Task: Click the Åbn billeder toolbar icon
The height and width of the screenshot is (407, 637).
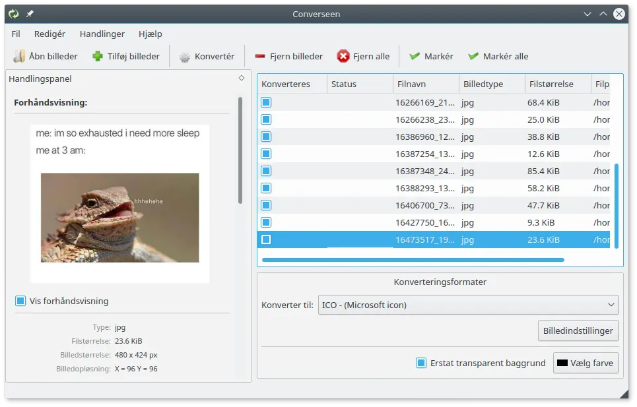Action: [x=19, y=57]
